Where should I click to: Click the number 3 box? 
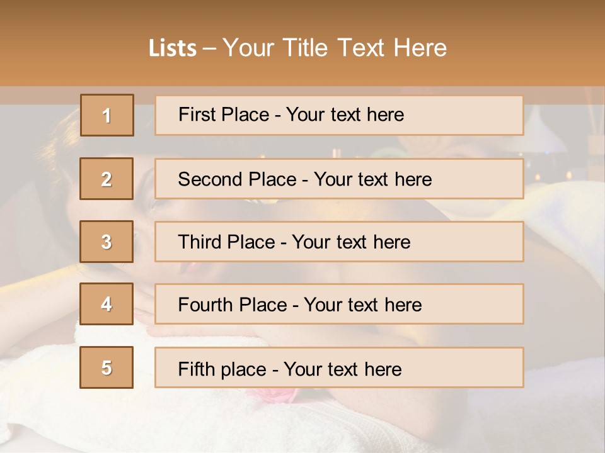click(x=107, y=242)
